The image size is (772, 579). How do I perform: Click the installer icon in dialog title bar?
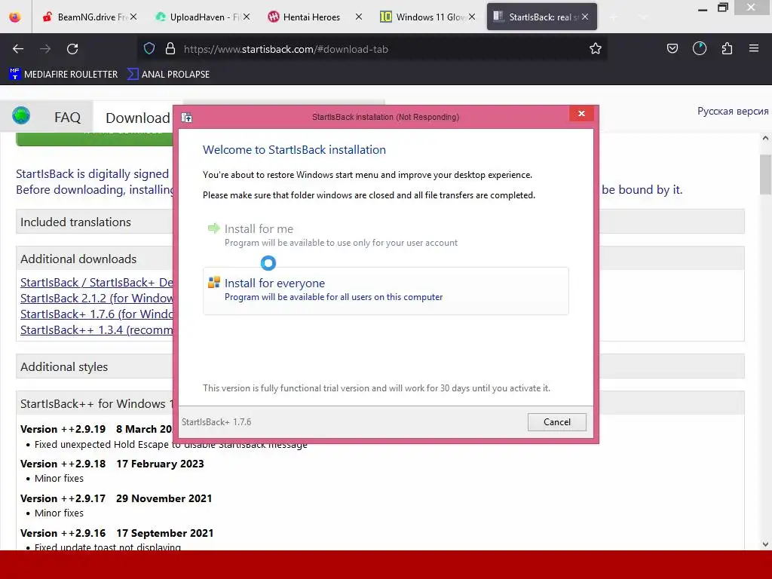[x=187, y=117]
